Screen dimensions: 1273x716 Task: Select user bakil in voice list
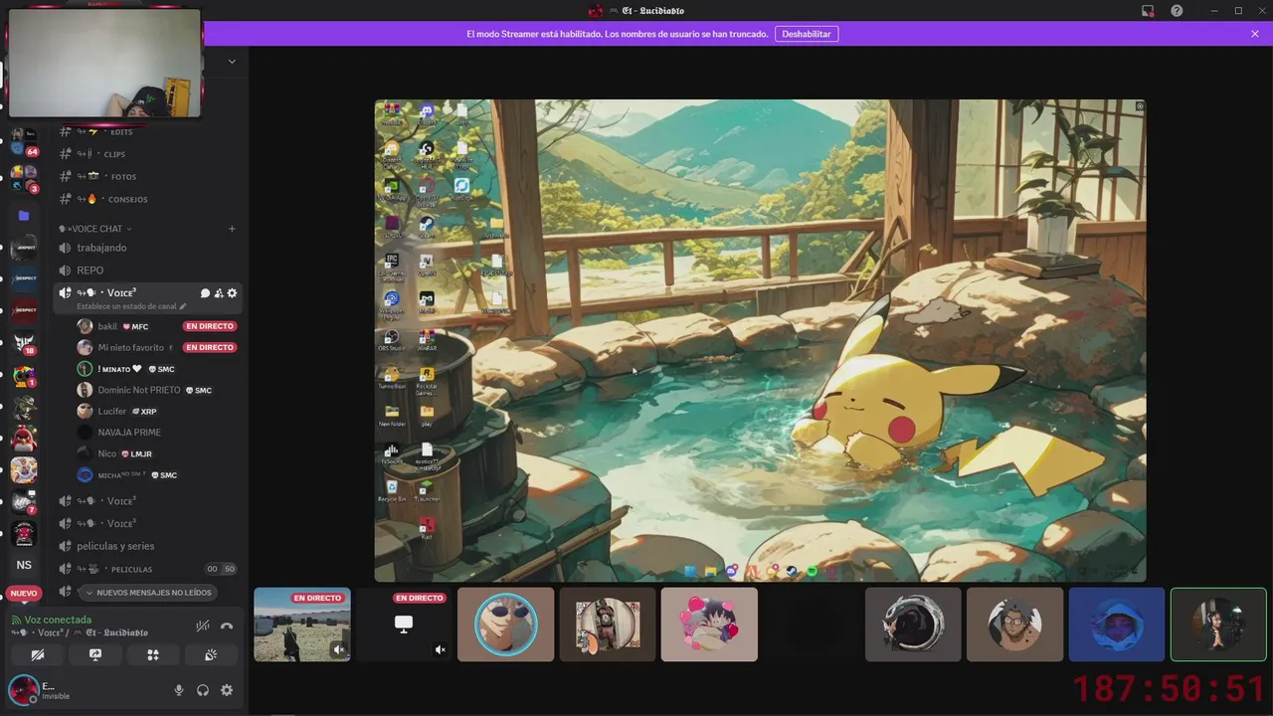157,326
